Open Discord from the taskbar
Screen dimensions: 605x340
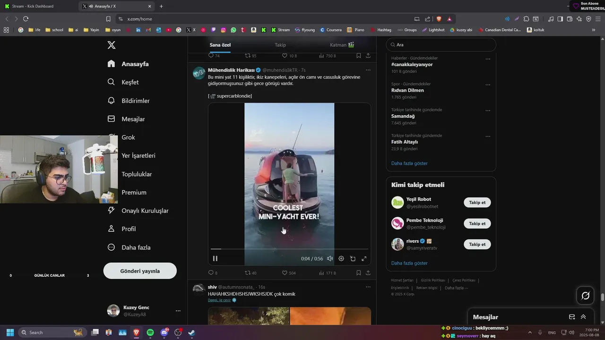tap(164, 332)
